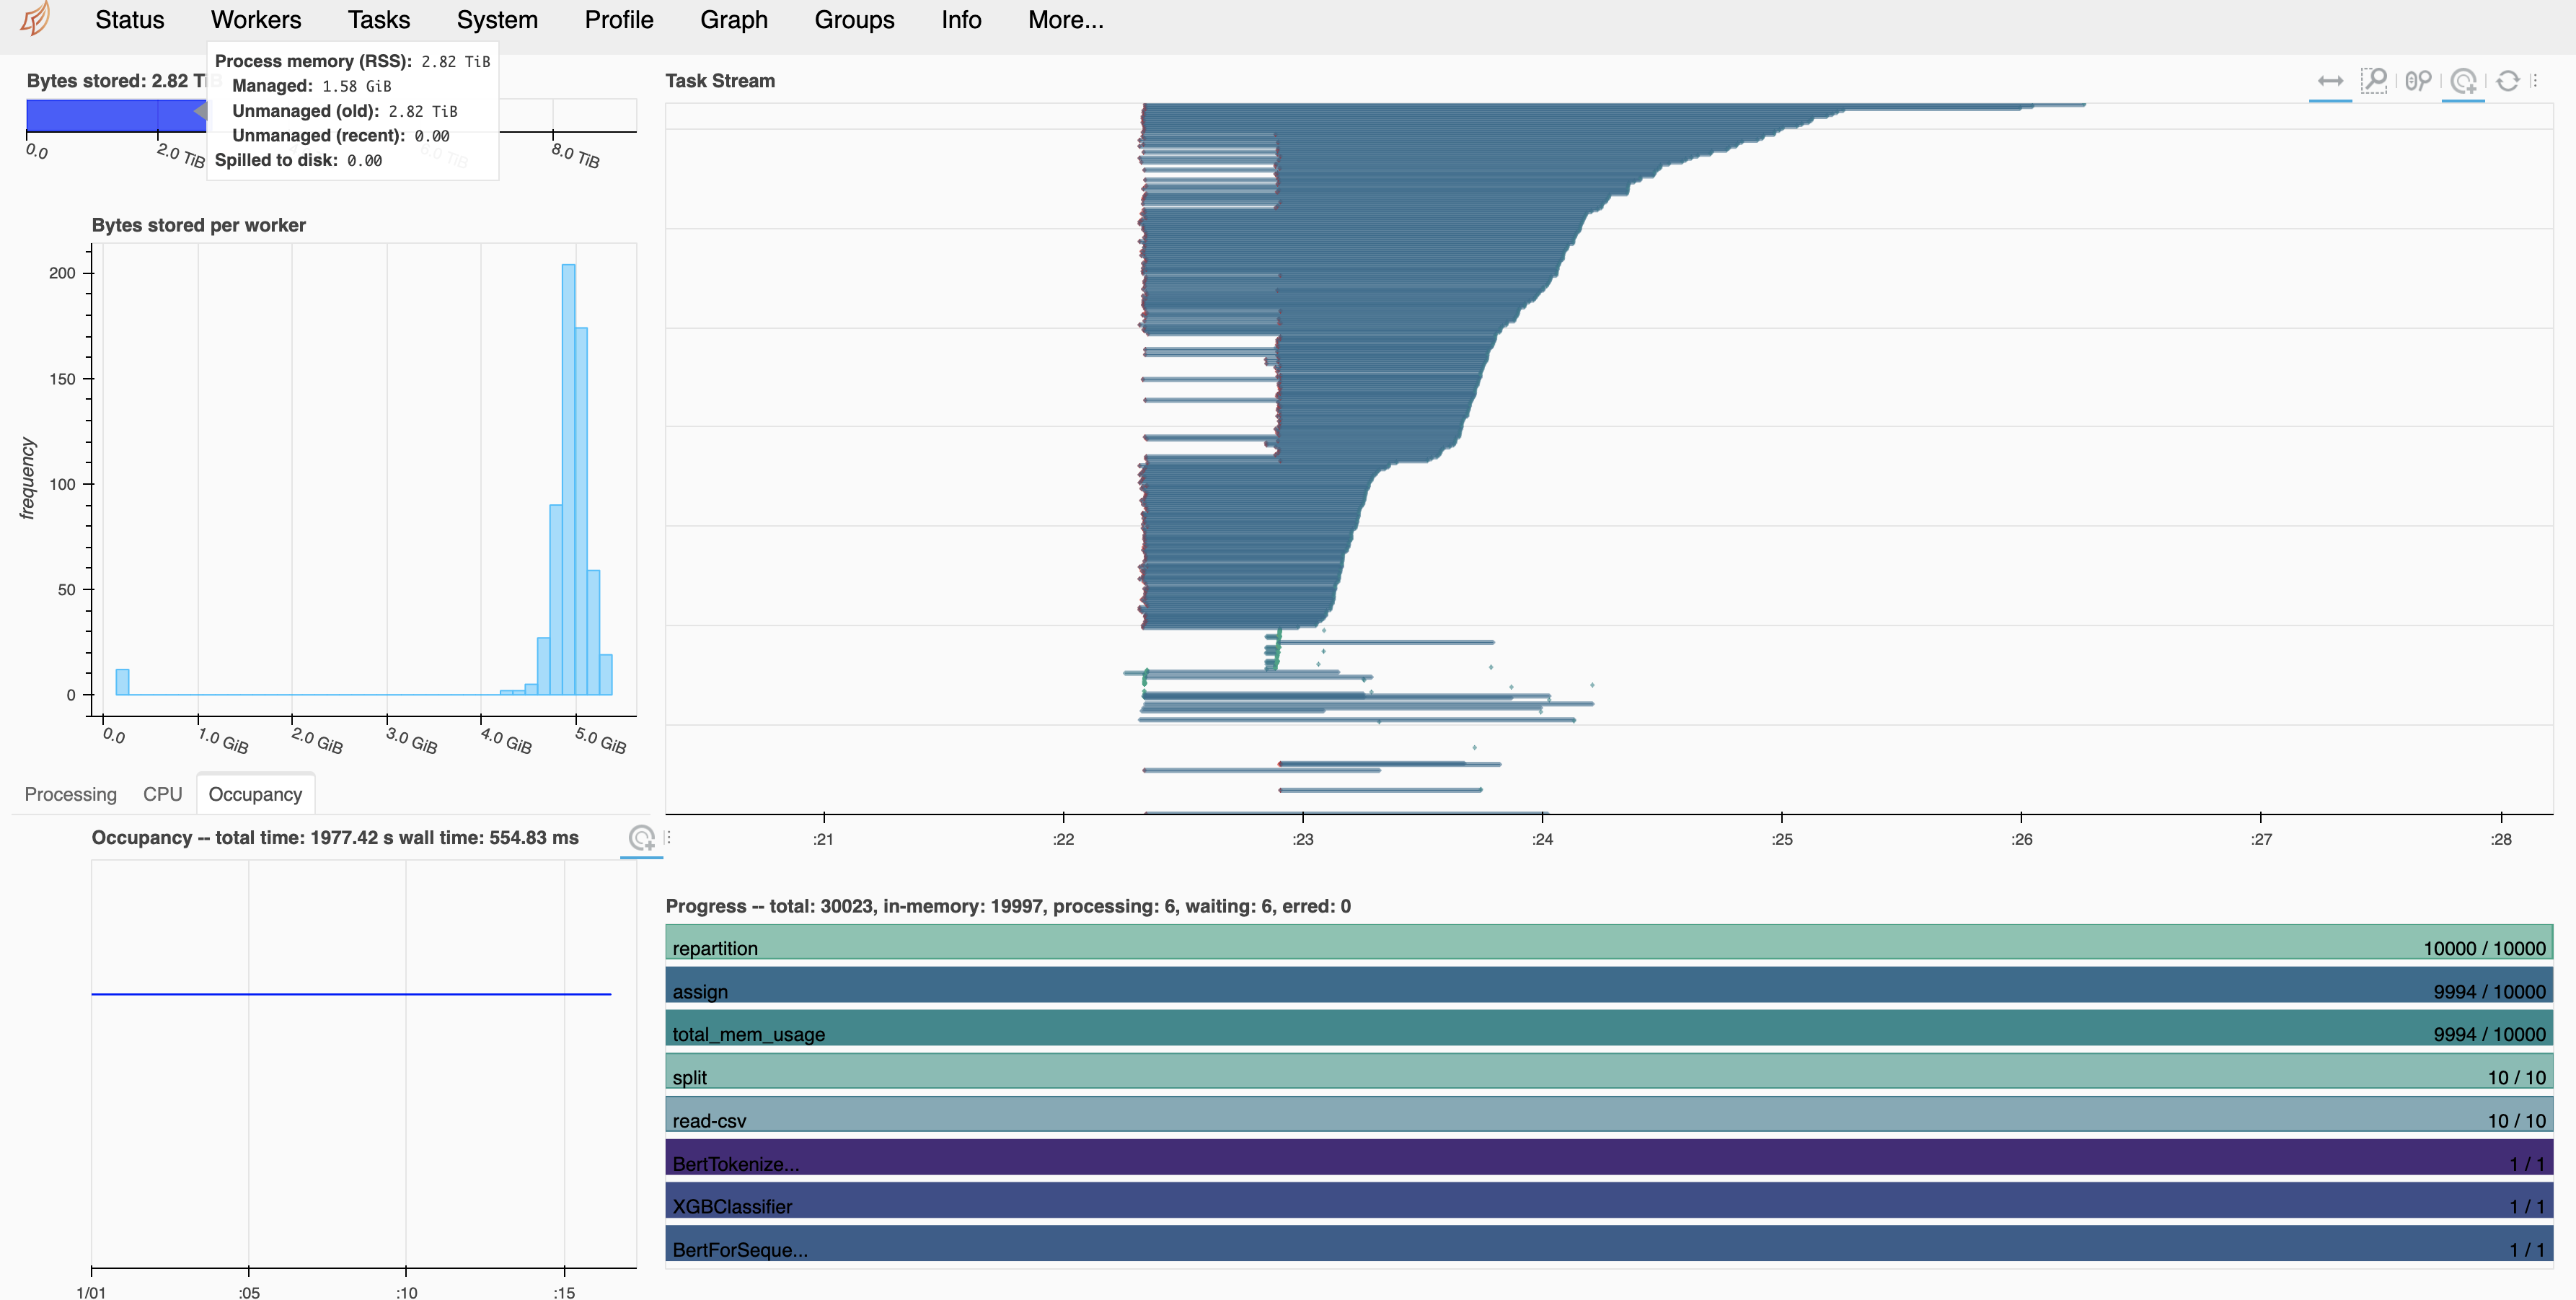
Task: Click the XGBClassifier progress bar
Action: point(1609,1200)
